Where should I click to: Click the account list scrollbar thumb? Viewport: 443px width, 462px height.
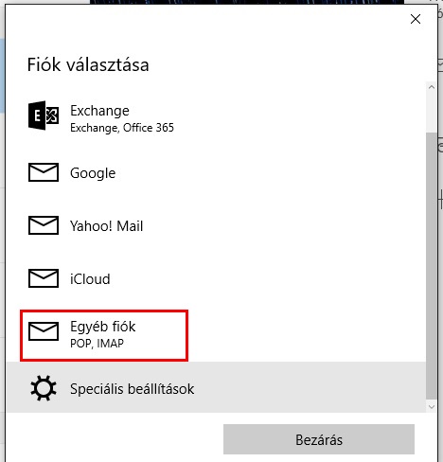pyautogui.click(x=432, y=266)
